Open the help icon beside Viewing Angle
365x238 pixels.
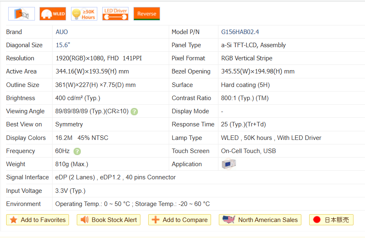pyautogui.click(x=134, y=112)
